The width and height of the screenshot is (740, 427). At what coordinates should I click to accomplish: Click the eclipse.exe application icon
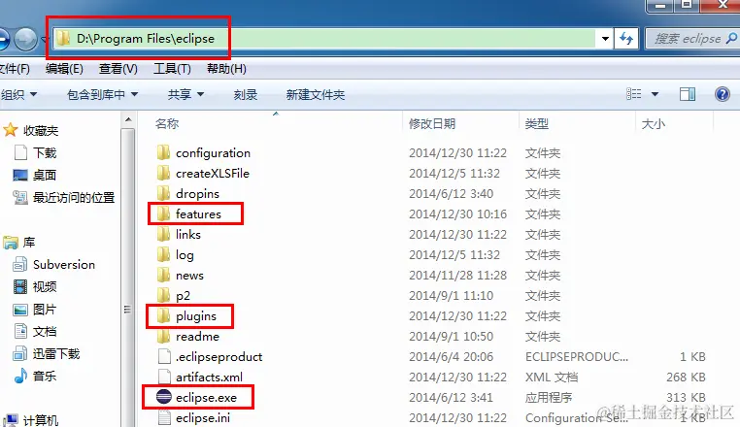[164, 397]
